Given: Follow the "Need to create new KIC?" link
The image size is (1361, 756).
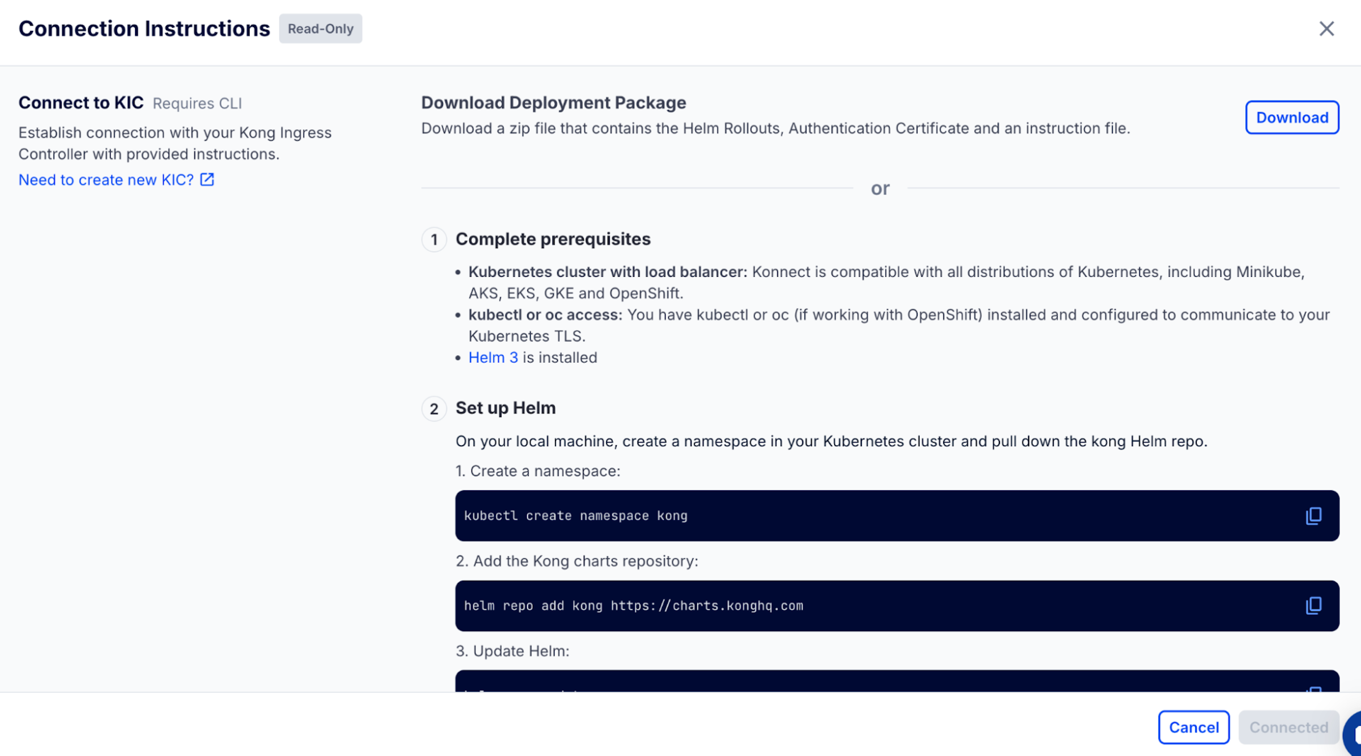Looking at the screenshot, I should point(106,180).
